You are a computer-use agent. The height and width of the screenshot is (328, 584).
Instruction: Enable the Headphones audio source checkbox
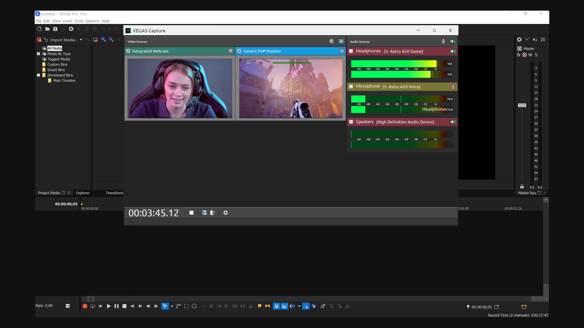[x=351, y=51]
